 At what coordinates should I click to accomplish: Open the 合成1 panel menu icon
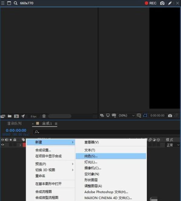point(56,124)
